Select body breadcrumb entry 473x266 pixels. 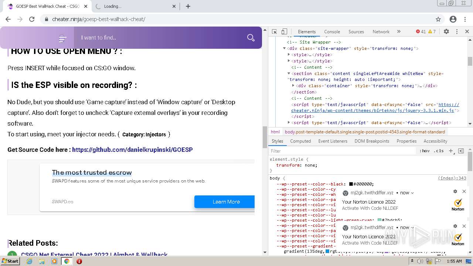pos(365,132)
